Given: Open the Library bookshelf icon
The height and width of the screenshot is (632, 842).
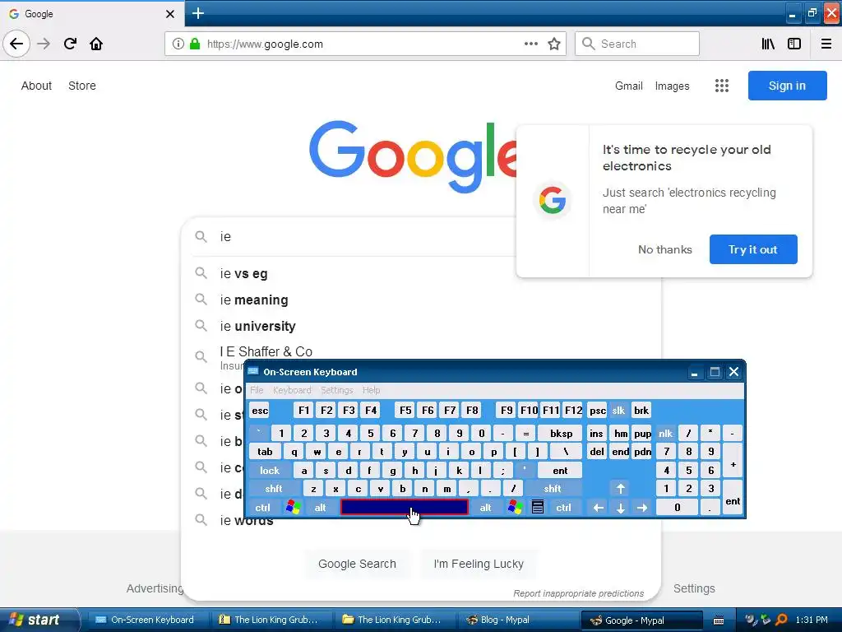Looking at the screenshot, I should (768, 44).
